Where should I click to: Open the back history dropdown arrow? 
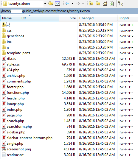pyautogui.click(x=72, y=4)
